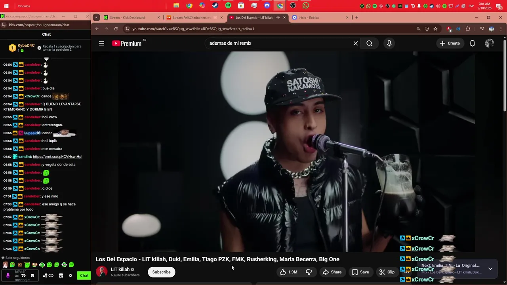Dislike the LIT killah video
Image resolution: width=507 pixels, height=285 pixels.
pos(309,272)
